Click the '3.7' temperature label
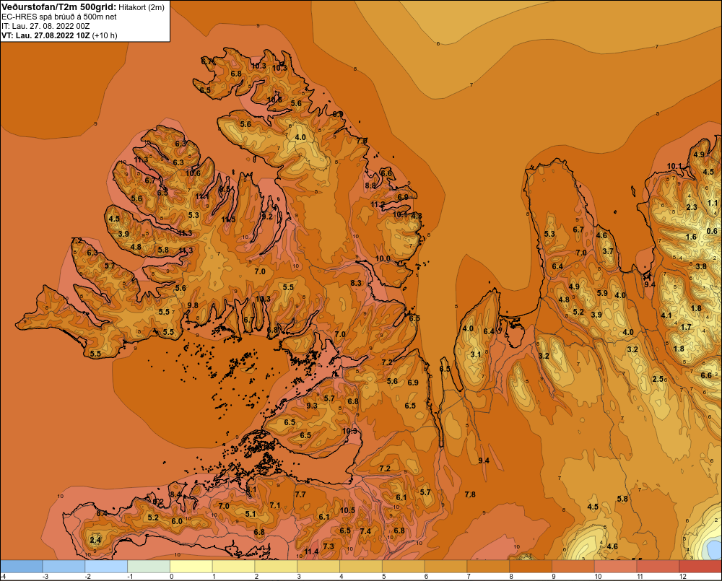Image resolution: width=722 pixels, height=581 pixels. point(608,251)
